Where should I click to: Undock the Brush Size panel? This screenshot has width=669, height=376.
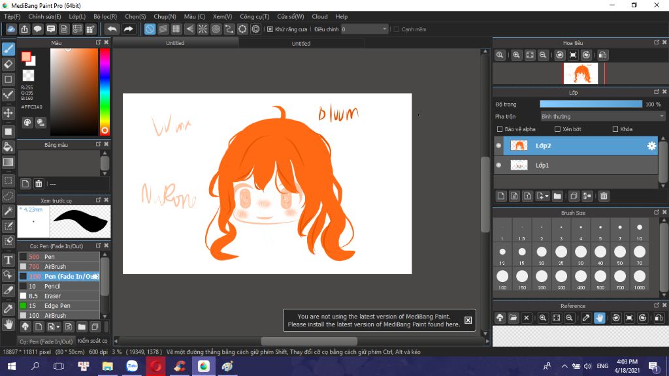coord(656,212)
